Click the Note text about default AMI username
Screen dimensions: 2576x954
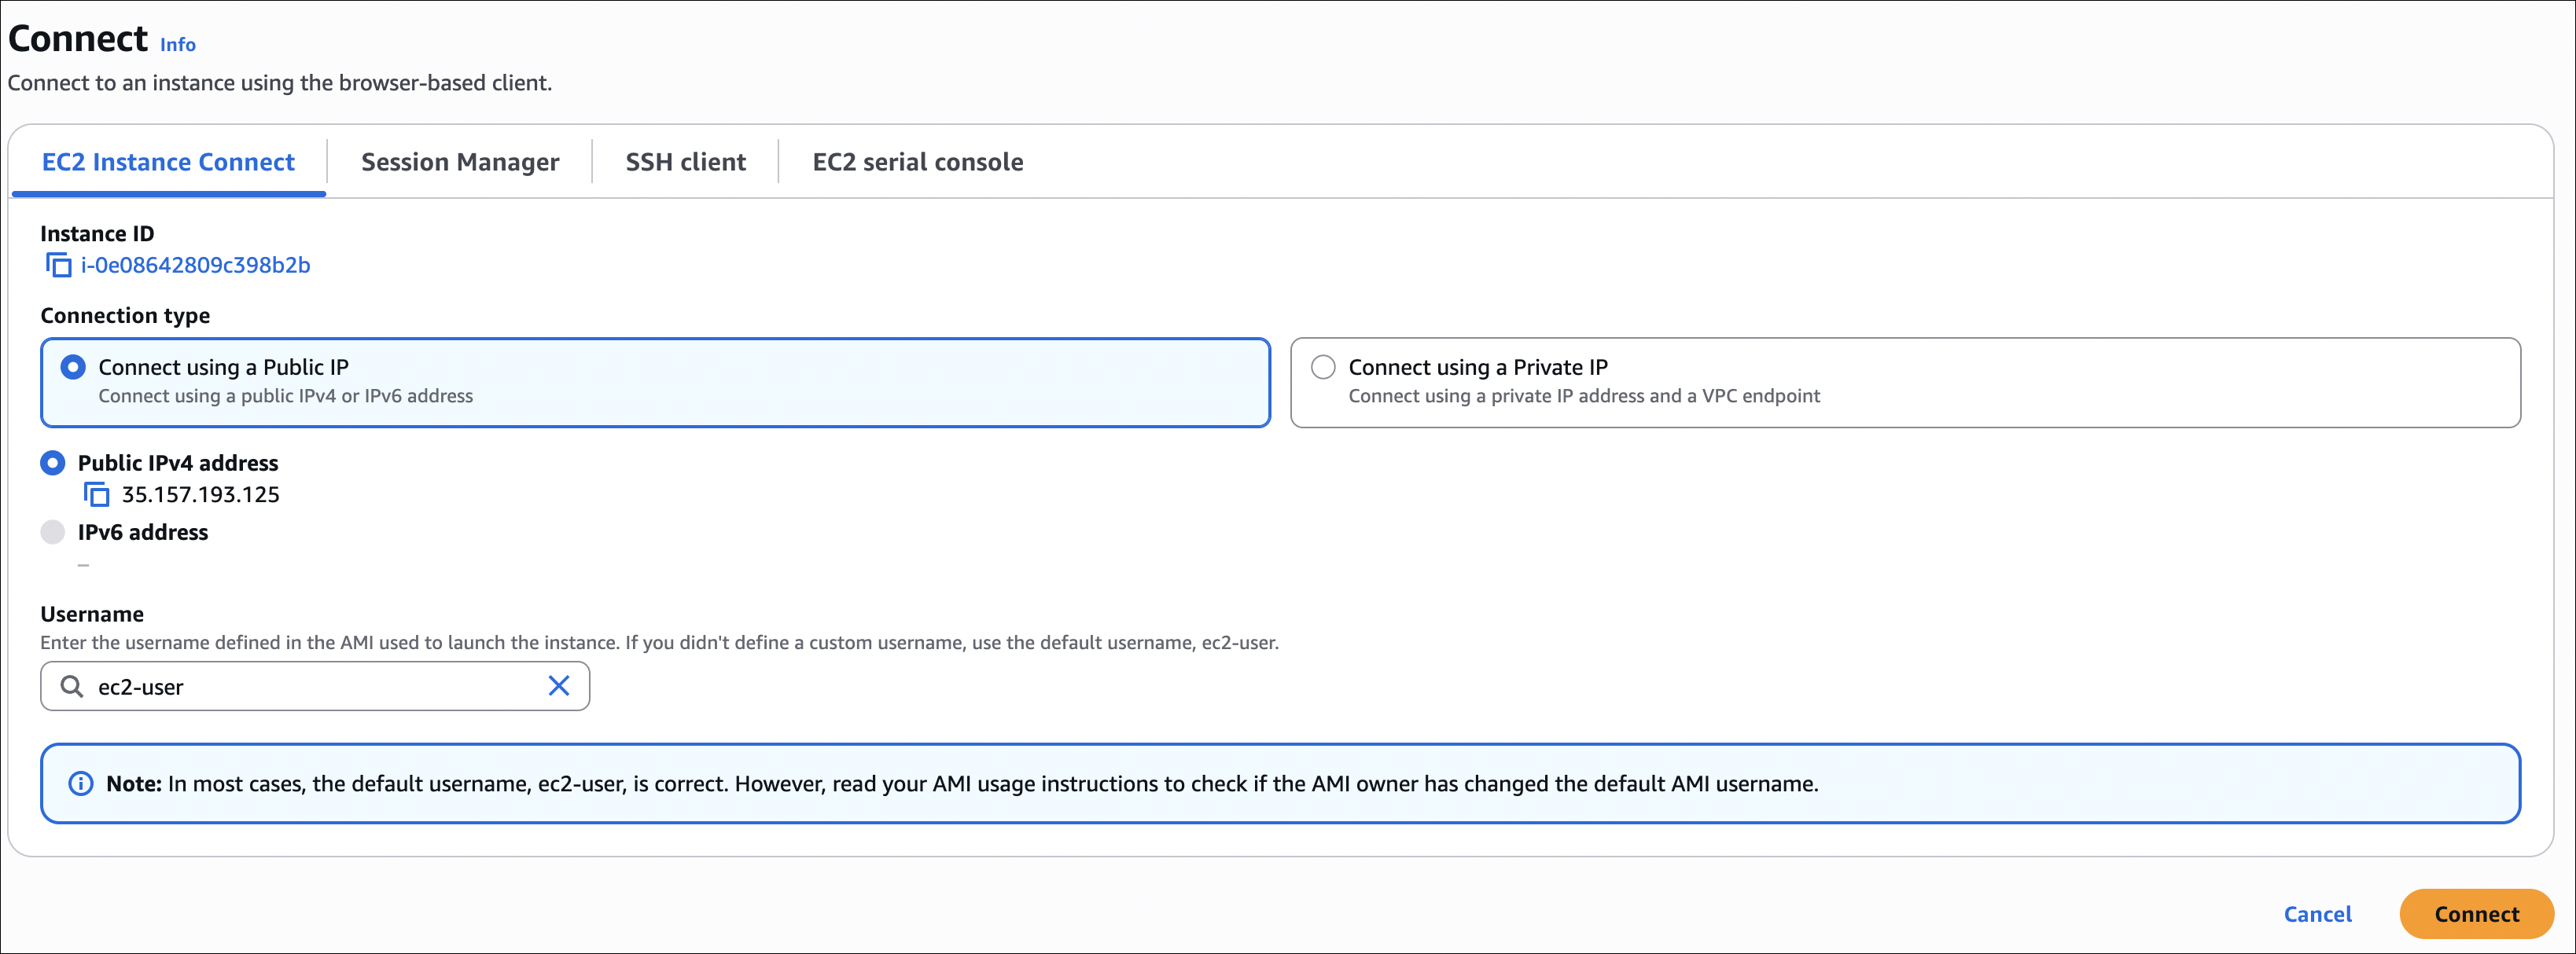coord(962,784)
